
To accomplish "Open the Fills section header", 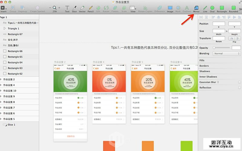I will 202,60.
